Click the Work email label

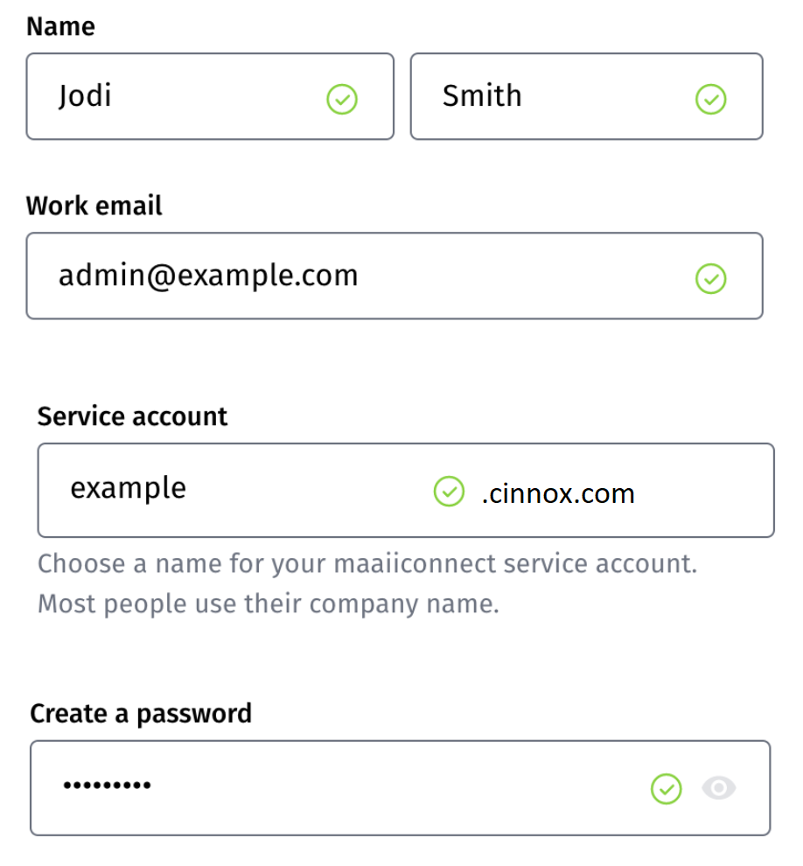point(94,206)
